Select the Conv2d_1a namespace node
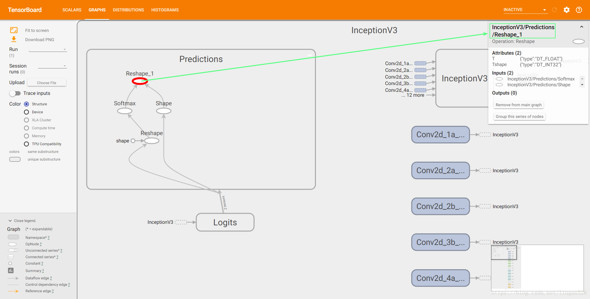This screenshot has width=590, height=299. pyautogui.click(x=440, y=134)
